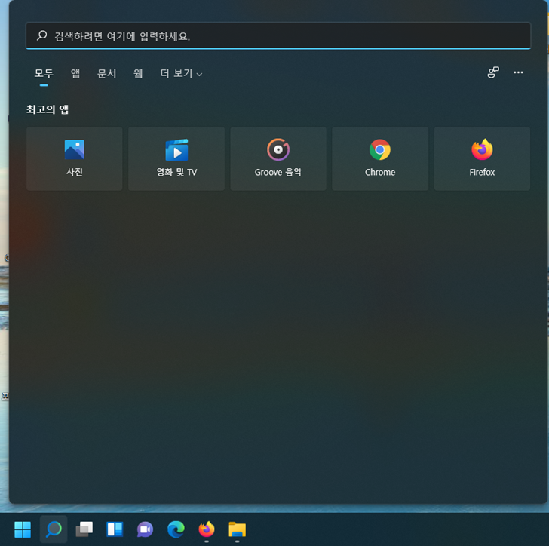Expand the 더 보기 dropdown
Viewport: 549px width, 546px height.
181,74
